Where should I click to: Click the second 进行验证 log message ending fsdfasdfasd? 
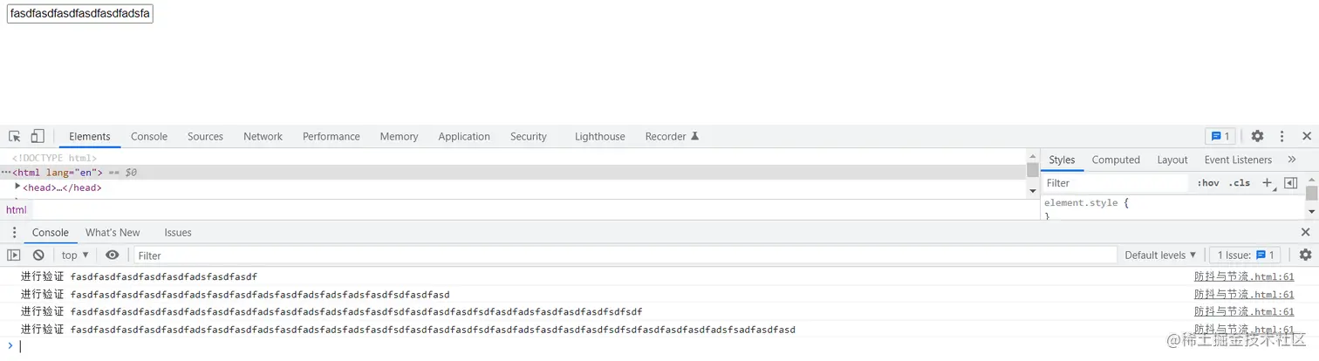236,294
